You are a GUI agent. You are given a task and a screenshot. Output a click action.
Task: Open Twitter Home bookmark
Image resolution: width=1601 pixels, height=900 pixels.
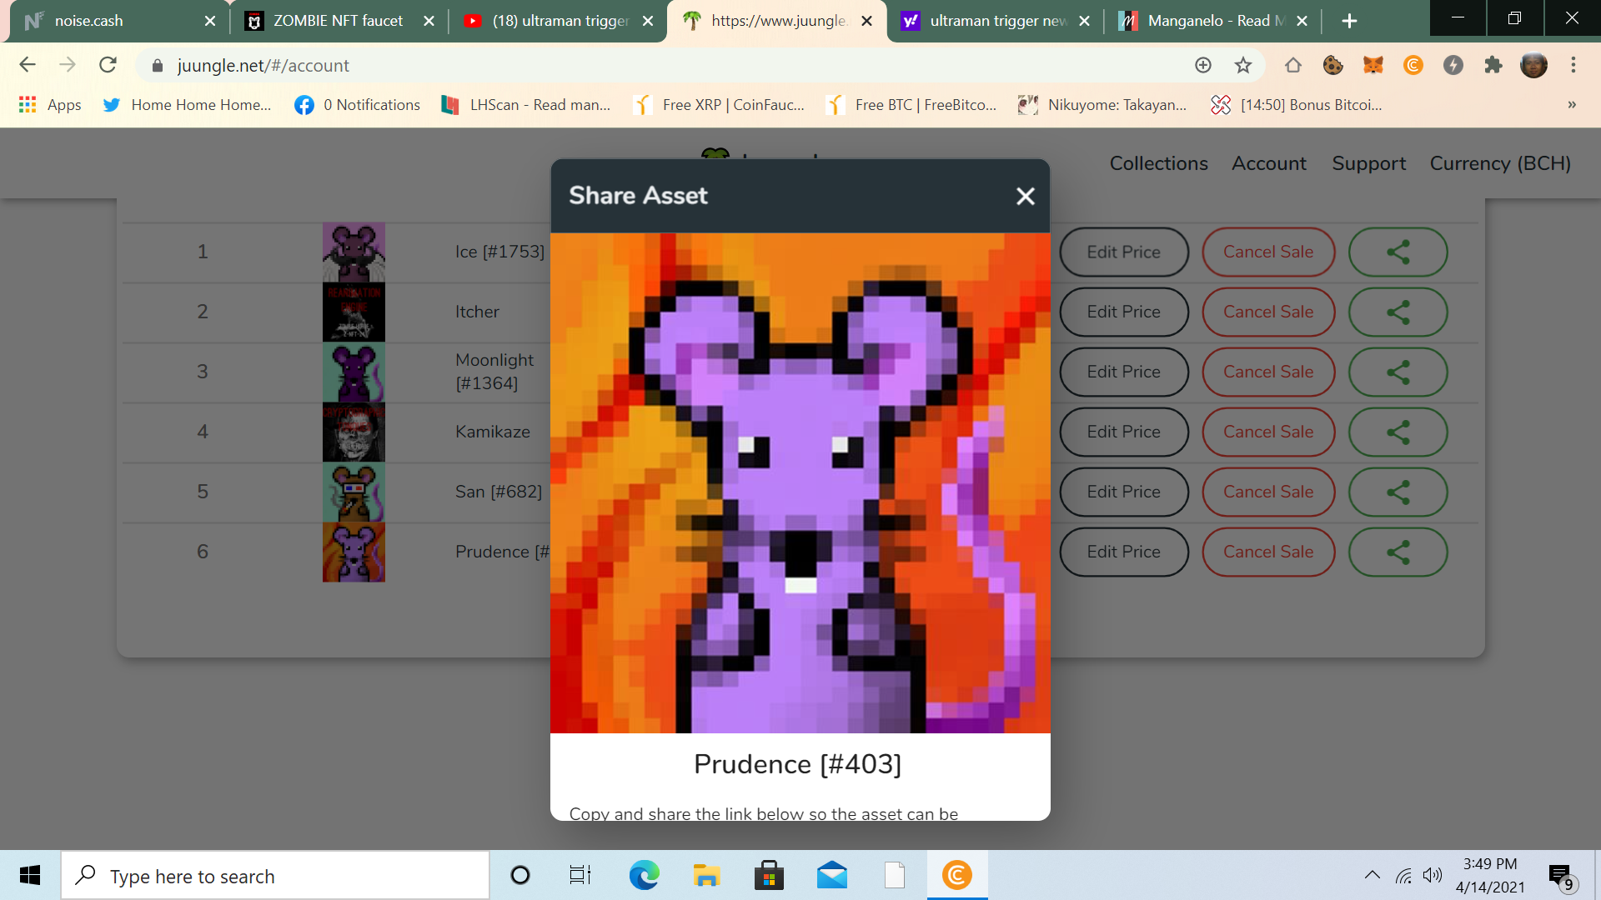187,105
